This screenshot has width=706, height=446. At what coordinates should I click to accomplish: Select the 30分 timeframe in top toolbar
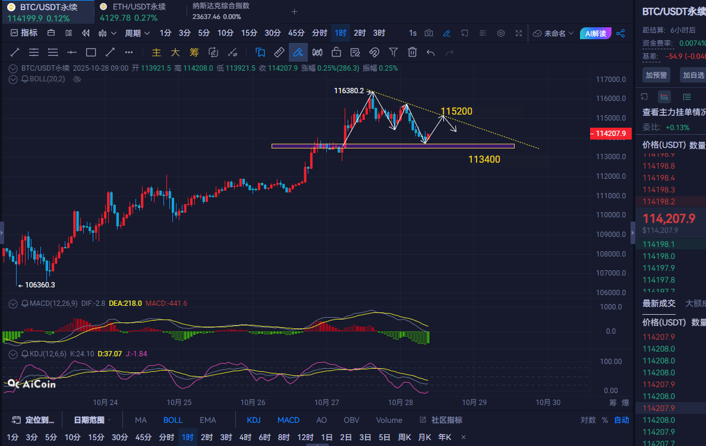tap(273, 33)
